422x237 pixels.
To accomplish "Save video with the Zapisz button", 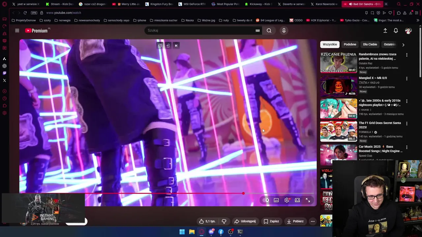I will [271, 221].
